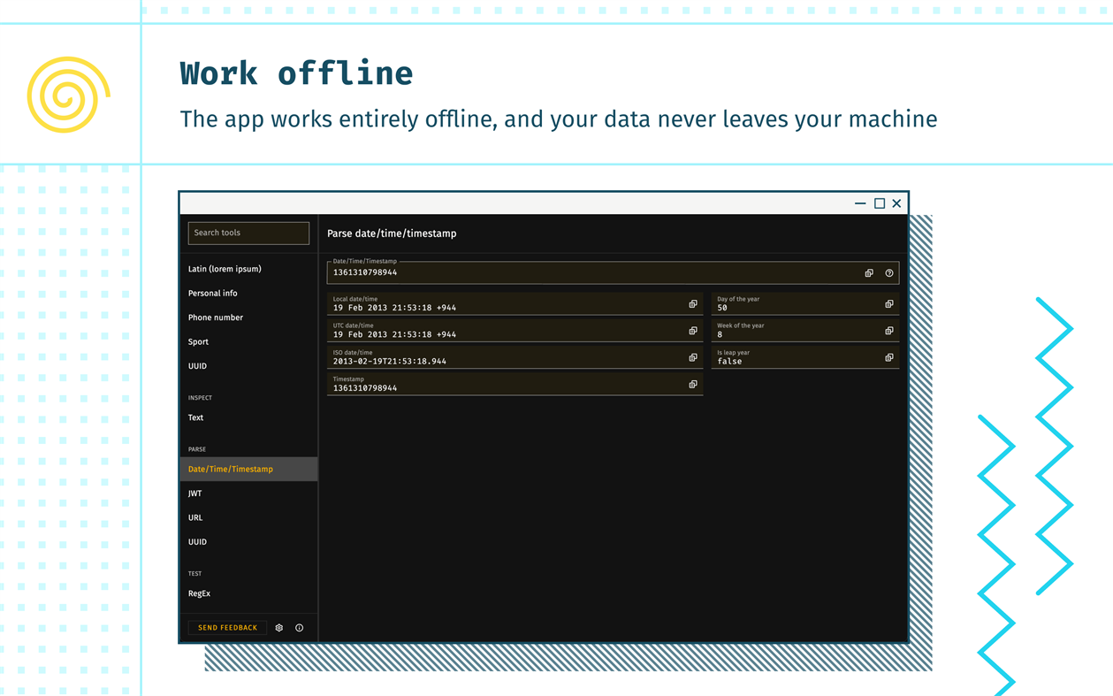Copy the Is leap year value
1113x696 pixels.
click(889, 357)
